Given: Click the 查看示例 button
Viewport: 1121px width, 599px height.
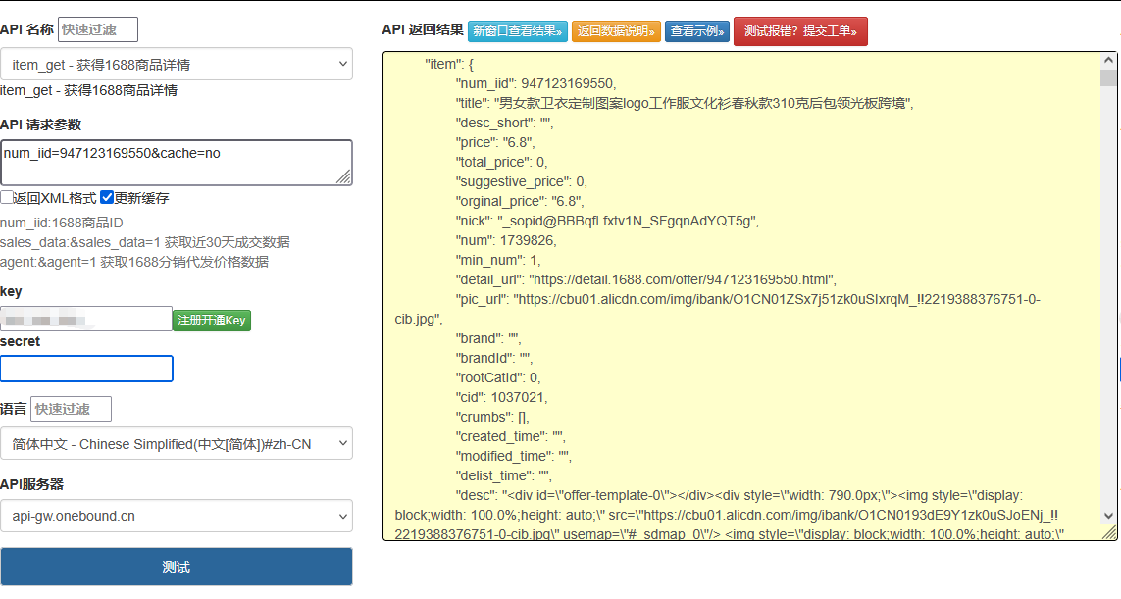Looking at the screenshot, I should [697, 31].
